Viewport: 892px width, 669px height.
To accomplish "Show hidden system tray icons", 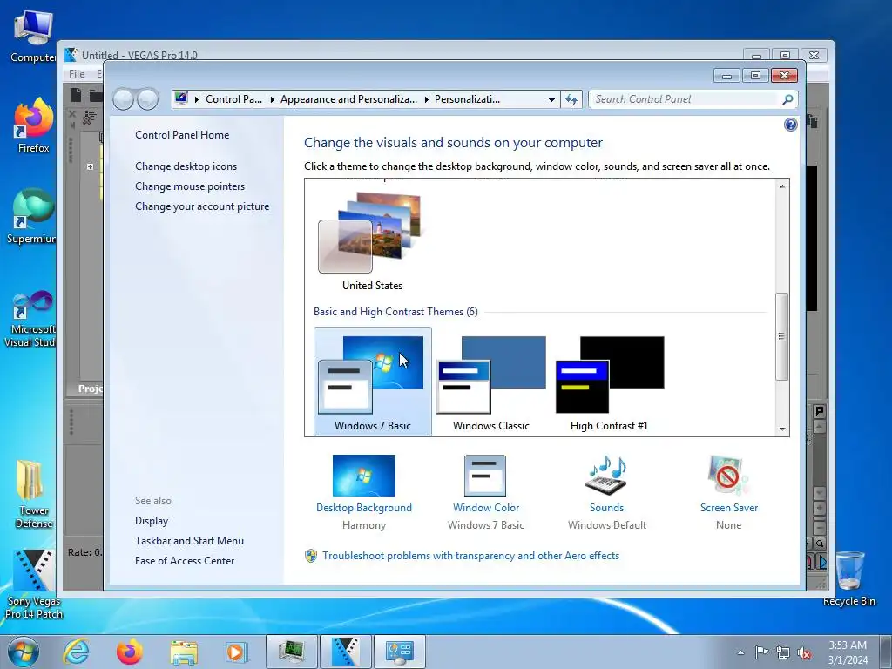I will click(x=740, y=652).
